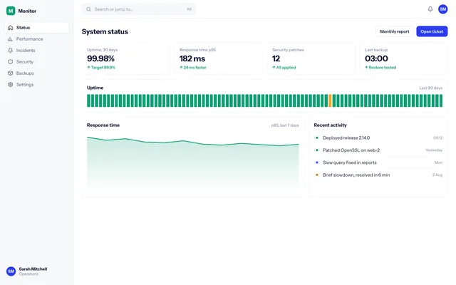The width and height of the screenshot is (456, 285).
Task: Click the Monthly report button
Action: [394, 31]
